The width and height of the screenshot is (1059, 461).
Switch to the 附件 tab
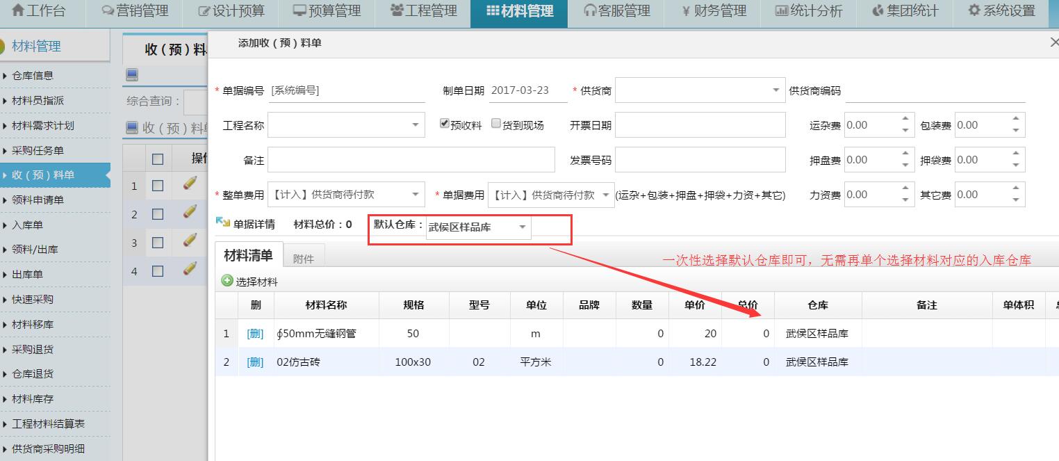click(303, 258)
